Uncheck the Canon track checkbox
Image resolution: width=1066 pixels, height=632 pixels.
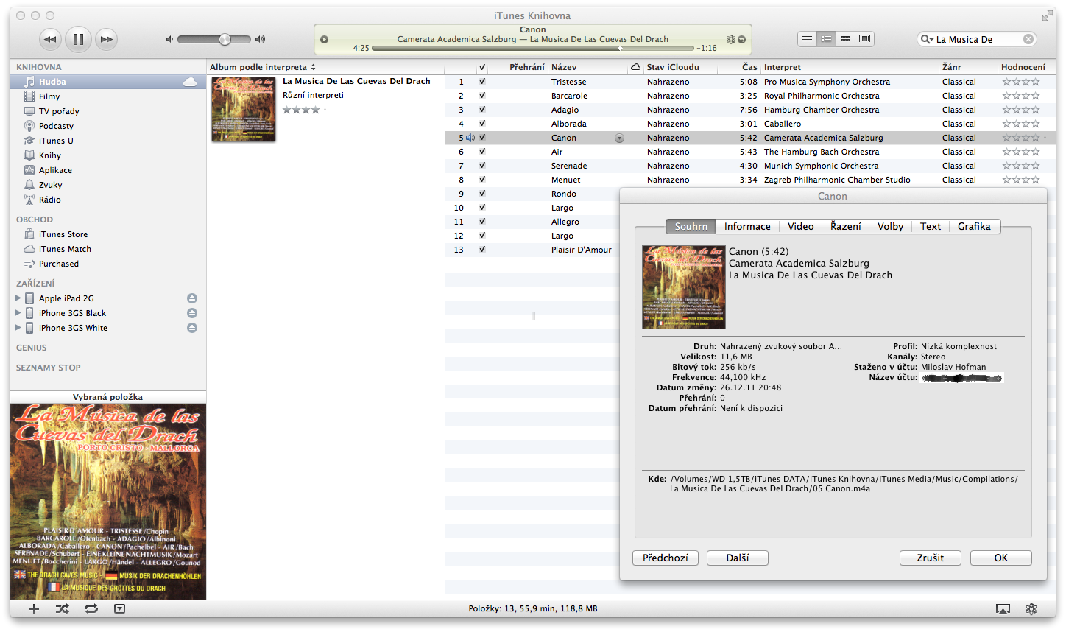pos(482,138)
